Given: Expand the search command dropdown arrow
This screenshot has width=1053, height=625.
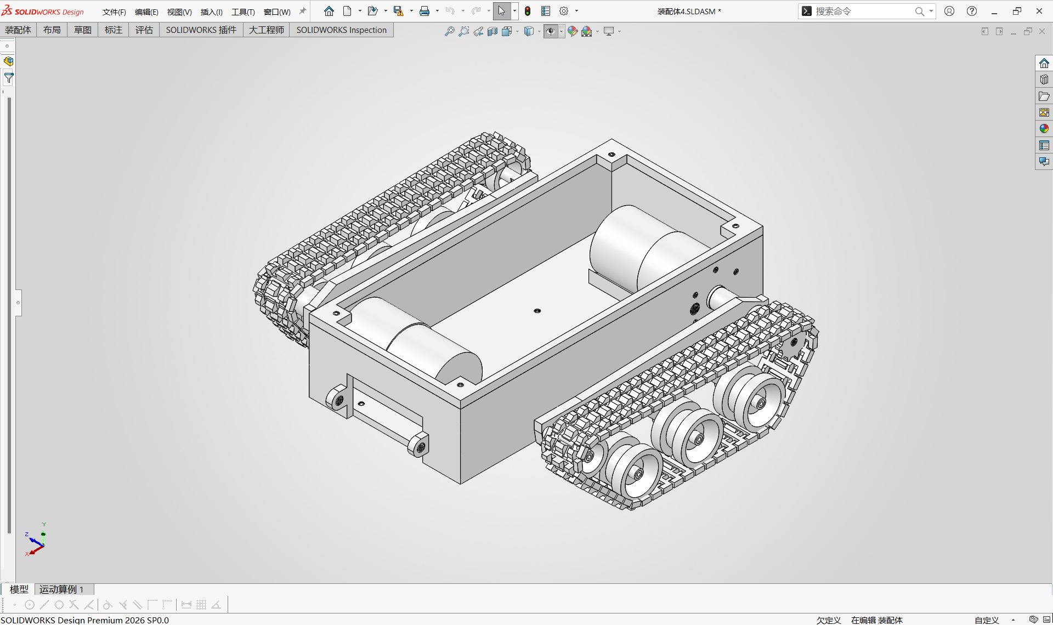Looking at the screenshot, I should [x=931, y=11].
